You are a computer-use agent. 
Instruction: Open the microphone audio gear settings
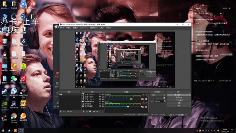tap(146, 107)
